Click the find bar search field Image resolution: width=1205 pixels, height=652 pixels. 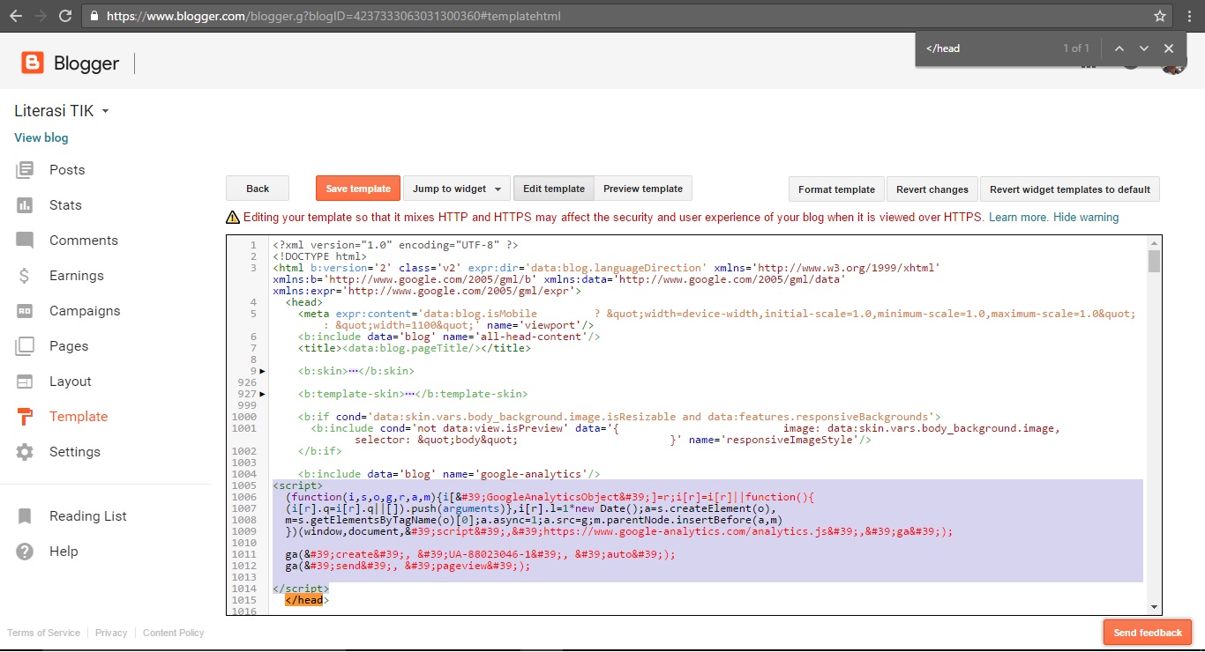click(x=988, y=48)
